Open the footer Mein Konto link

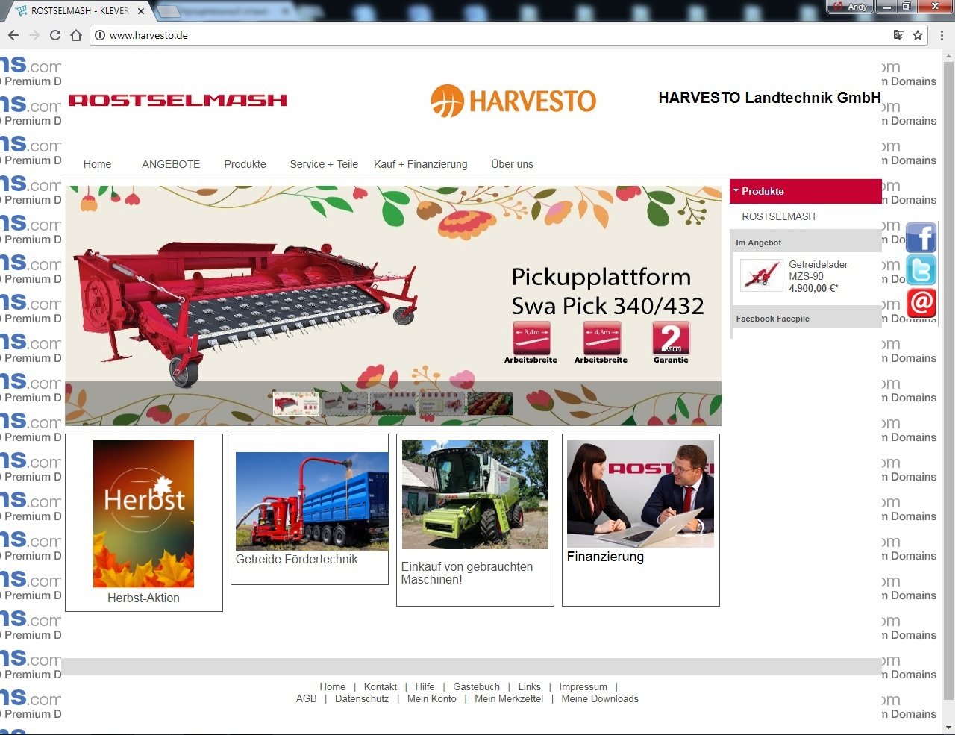(x=432, y=699)
